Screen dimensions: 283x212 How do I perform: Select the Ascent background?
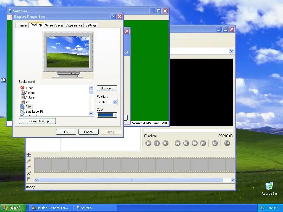coord(28,93)
